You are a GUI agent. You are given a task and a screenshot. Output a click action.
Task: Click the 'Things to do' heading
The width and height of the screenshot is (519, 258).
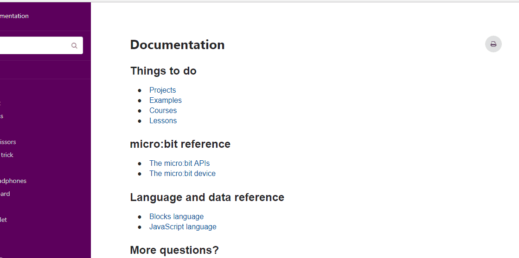coord(163,71)
